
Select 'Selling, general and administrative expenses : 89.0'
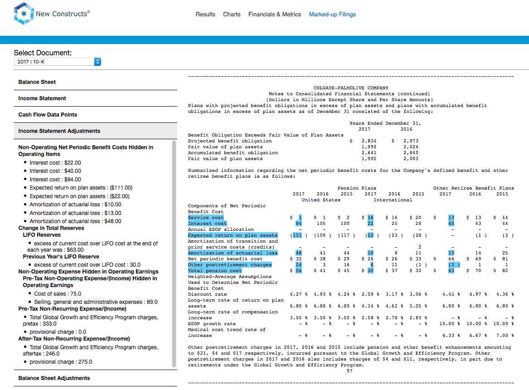96,302
